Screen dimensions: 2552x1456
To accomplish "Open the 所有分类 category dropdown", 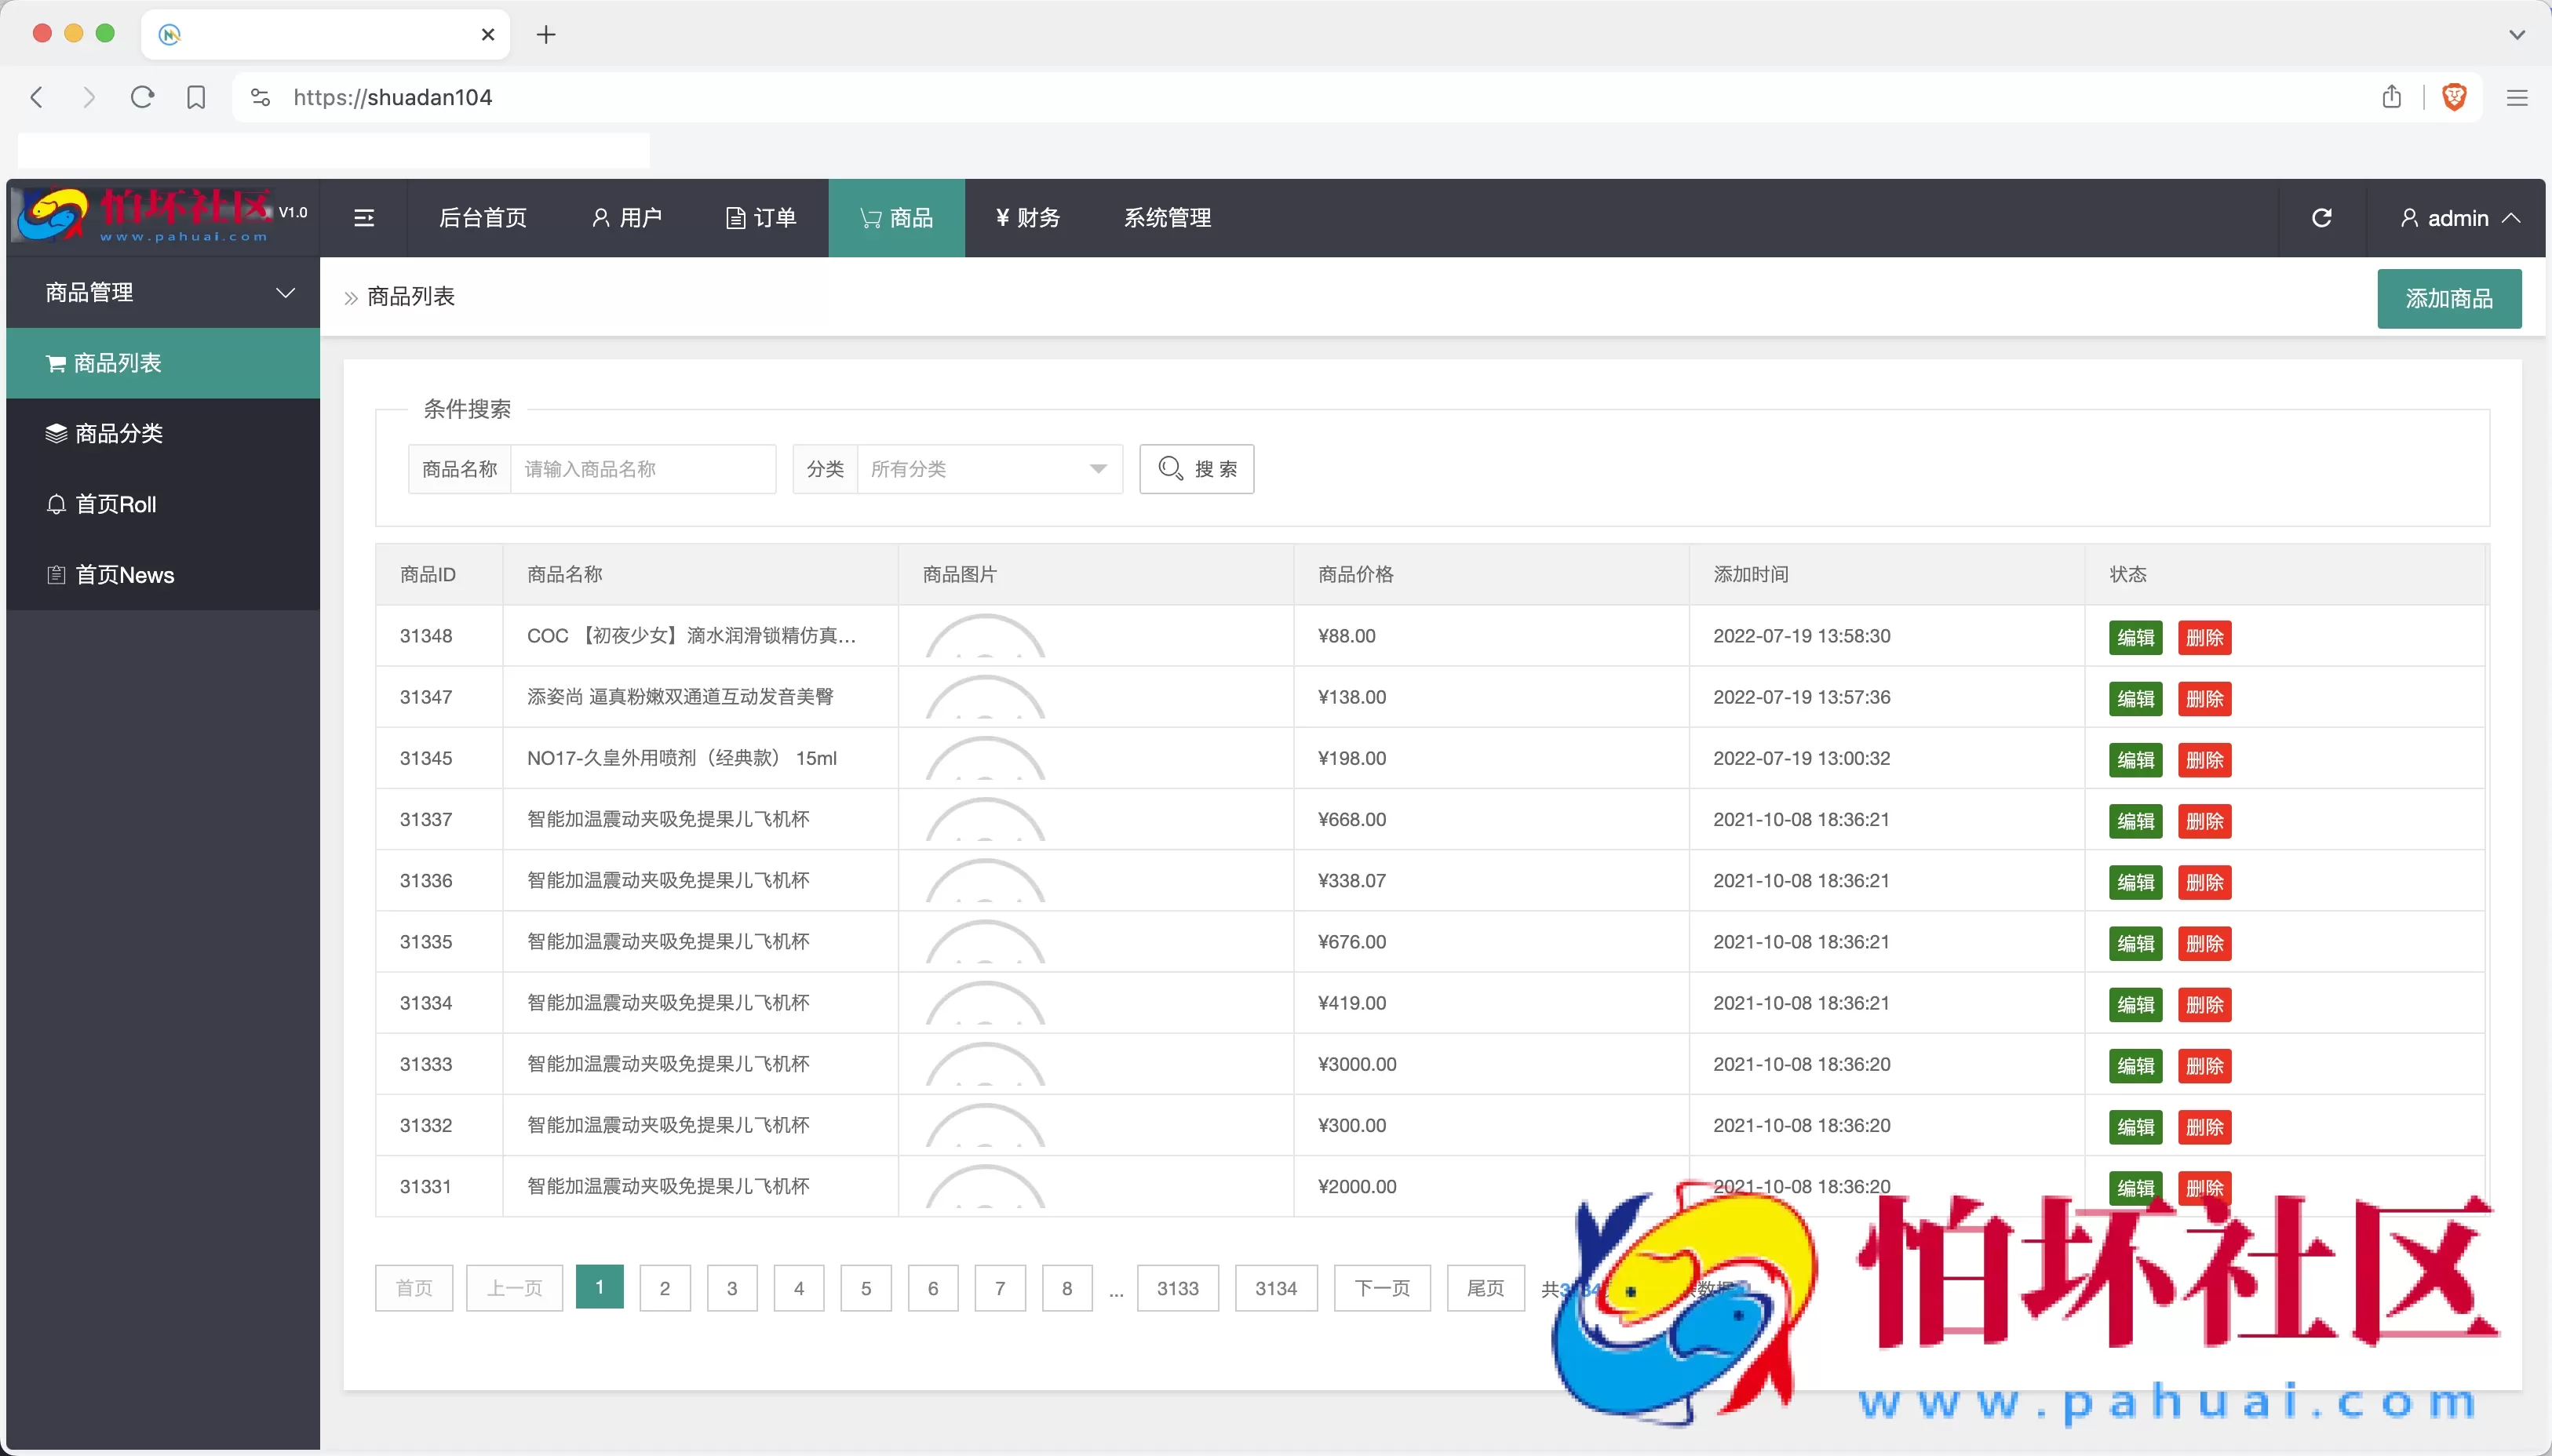I will (988, 469).
